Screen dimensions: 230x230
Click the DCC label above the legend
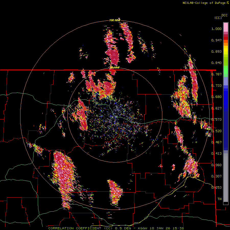225,15
